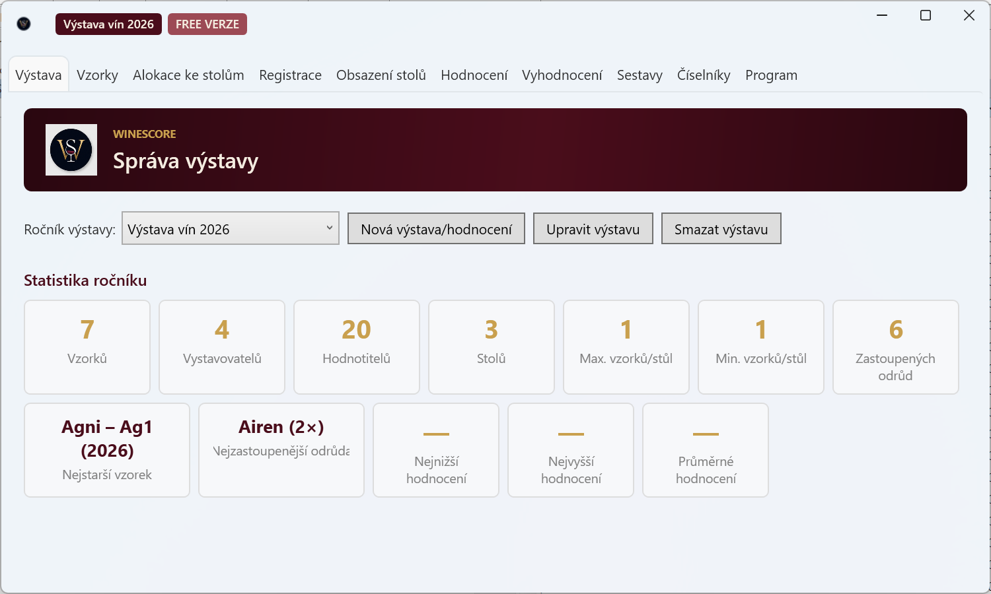Click the Min. vzorků/stůl card

(x=761, y=347)
